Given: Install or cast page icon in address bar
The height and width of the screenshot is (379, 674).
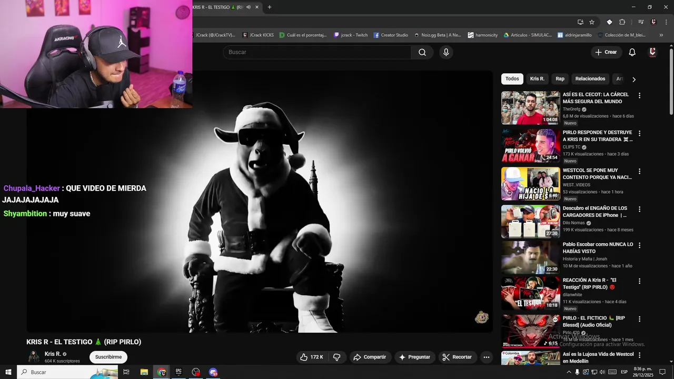Looking at the screenshot, I should click(580, 22).
